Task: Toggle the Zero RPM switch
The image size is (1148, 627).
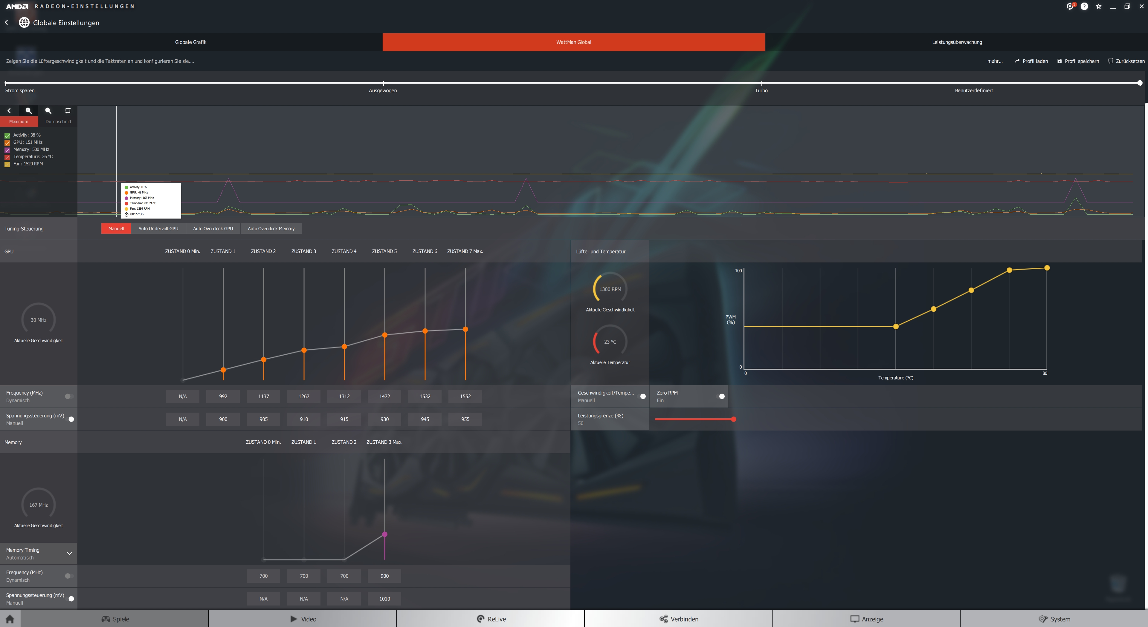Action: 720,397
